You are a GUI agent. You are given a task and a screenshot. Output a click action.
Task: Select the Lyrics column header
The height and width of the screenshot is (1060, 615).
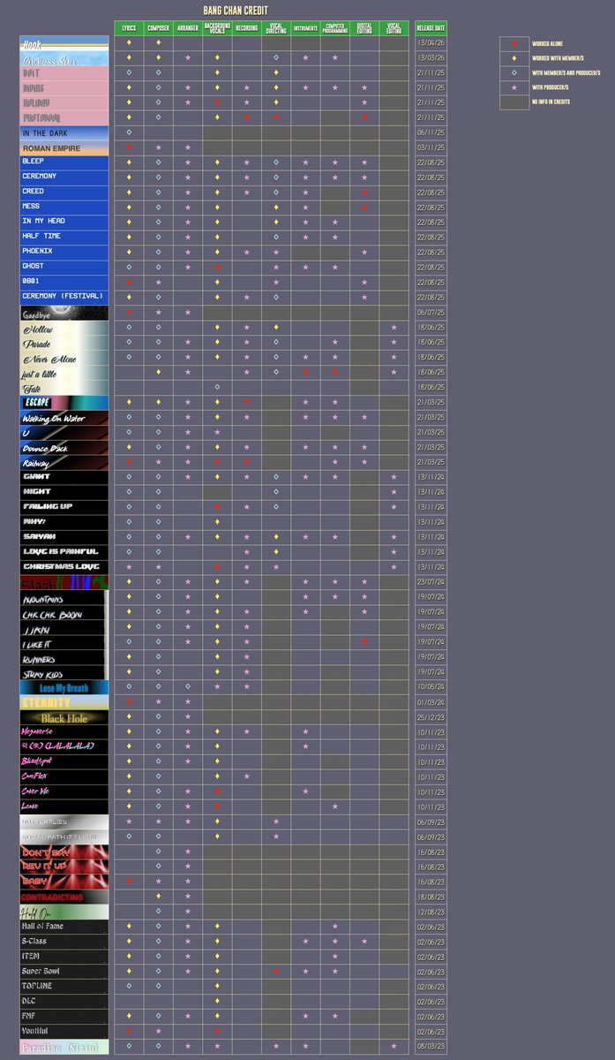(129, 28)
